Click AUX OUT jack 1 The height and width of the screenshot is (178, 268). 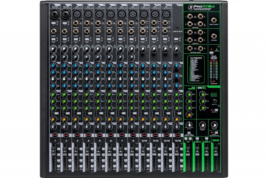pyautogui.click(x=190, y=17)
